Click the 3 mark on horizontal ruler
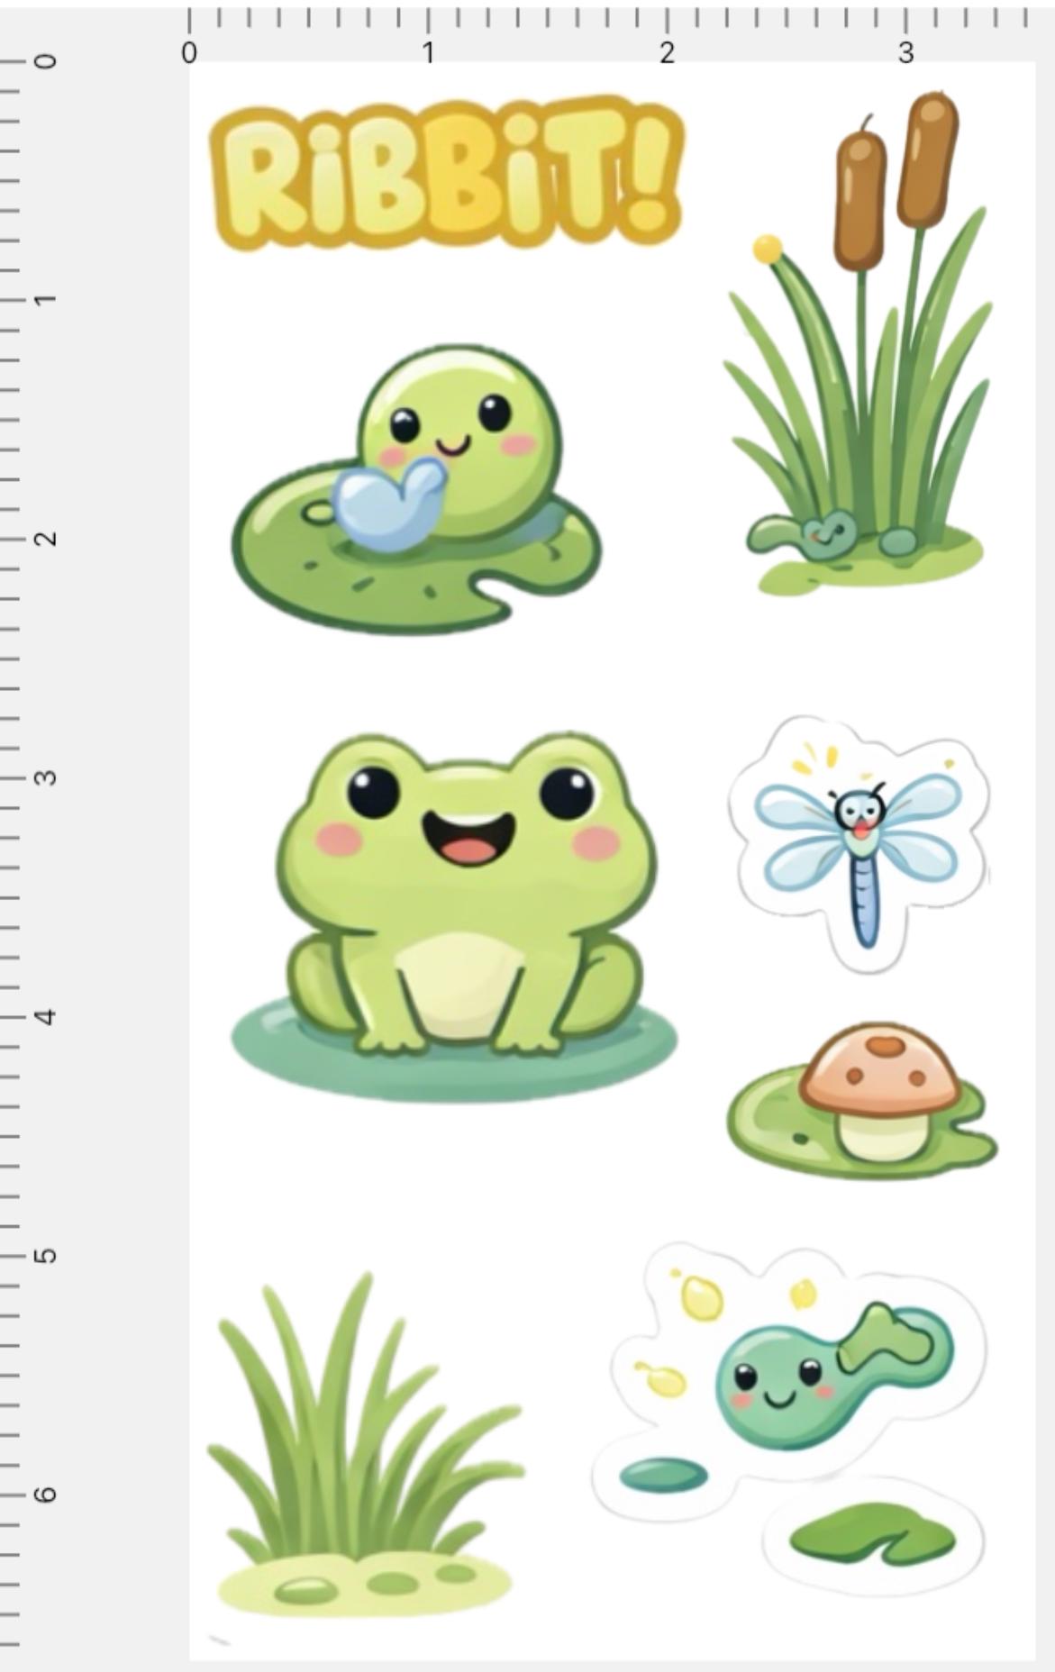The width and height of the screenshot is (1055, 1672). 905,53
